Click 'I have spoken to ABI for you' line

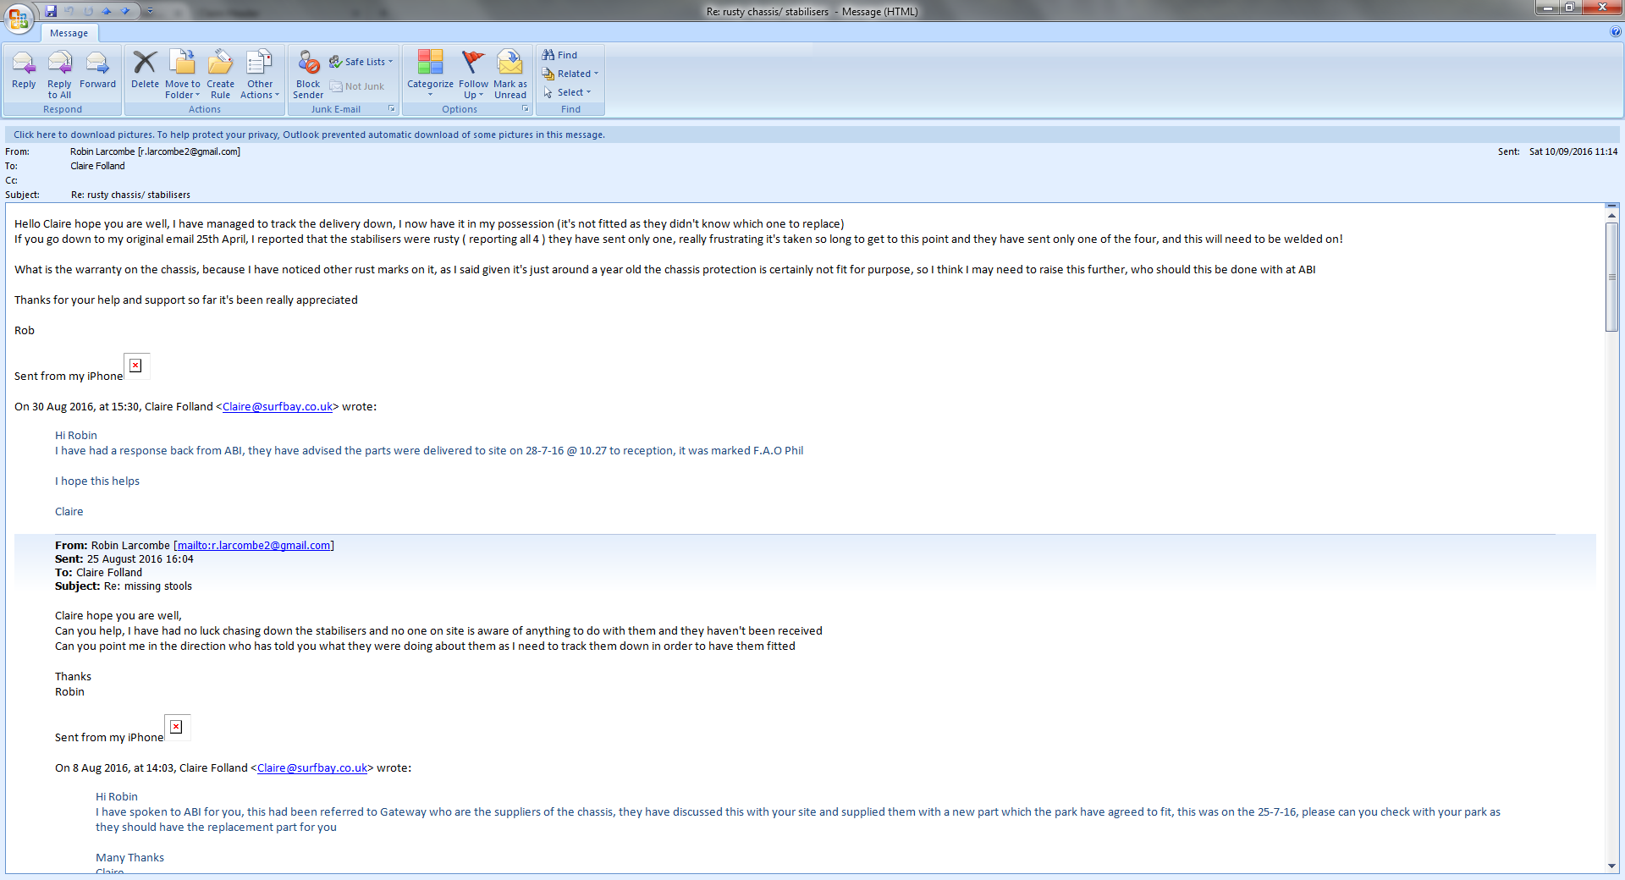tap(798, 812)
